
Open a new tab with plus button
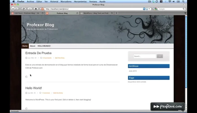(x=117, y=13)
